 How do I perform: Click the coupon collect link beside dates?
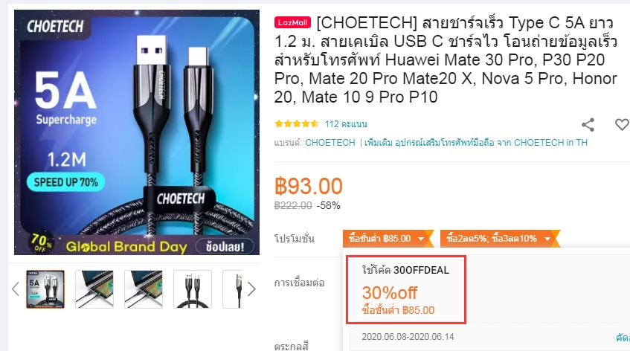click(623, 338)
